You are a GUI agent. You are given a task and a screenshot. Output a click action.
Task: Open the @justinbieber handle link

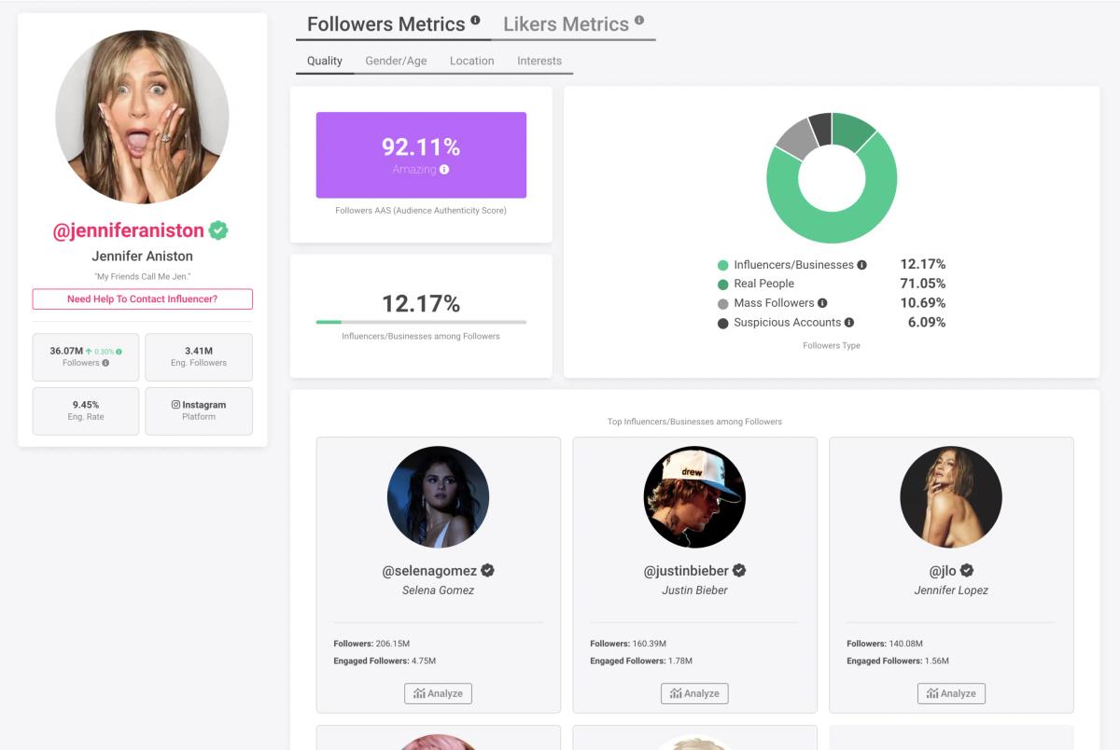686,571
